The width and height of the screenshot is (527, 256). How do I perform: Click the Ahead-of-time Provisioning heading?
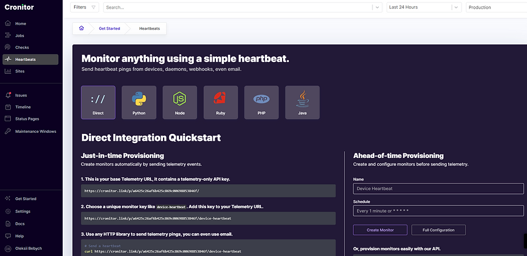pos(398,156)
